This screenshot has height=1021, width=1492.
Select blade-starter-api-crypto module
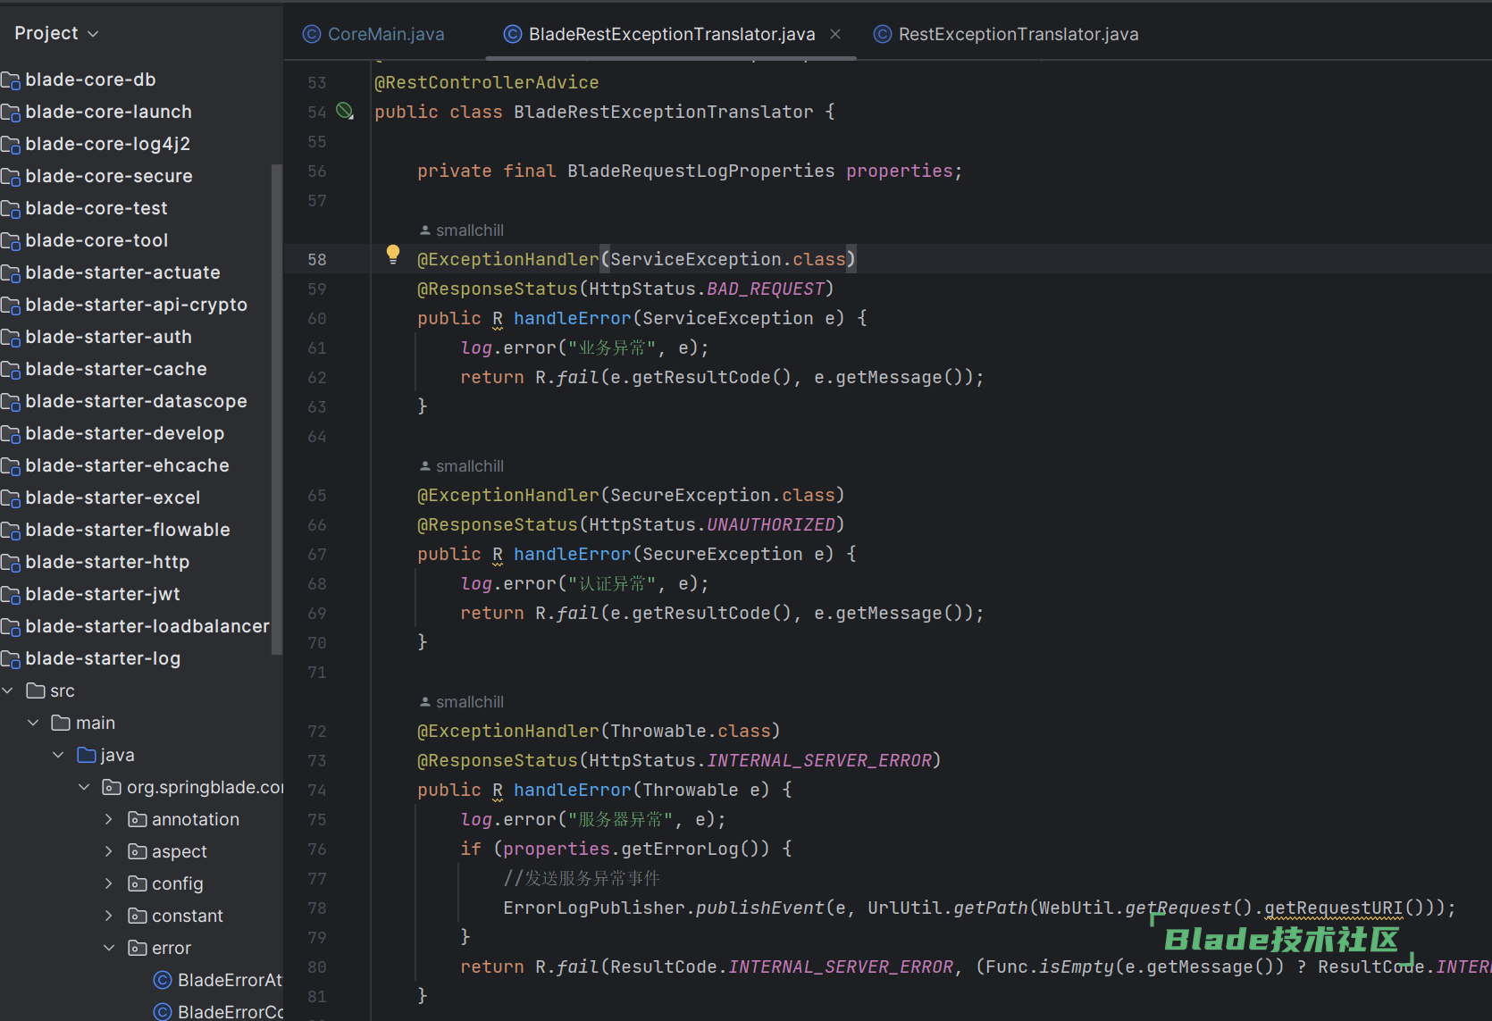point(136,305)
